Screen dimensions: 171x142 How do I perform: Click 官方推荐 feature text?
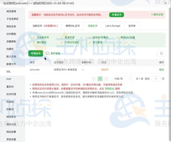pyautogui.click(x=97, y=42)
